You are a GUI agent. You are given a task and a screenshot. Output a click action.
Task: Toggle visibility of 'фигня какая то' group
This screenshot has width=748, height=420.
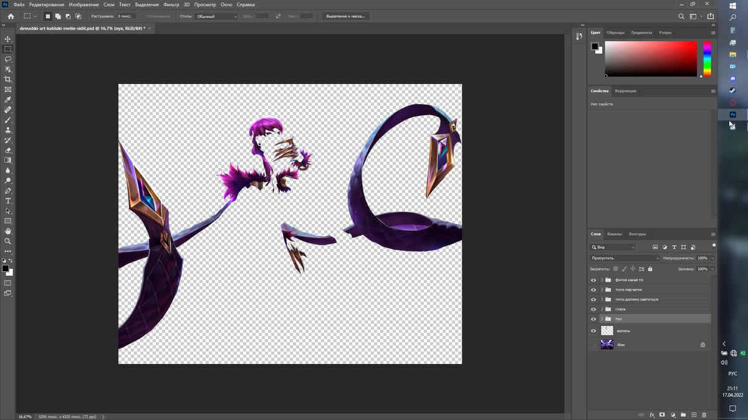[x=593, y=280]
